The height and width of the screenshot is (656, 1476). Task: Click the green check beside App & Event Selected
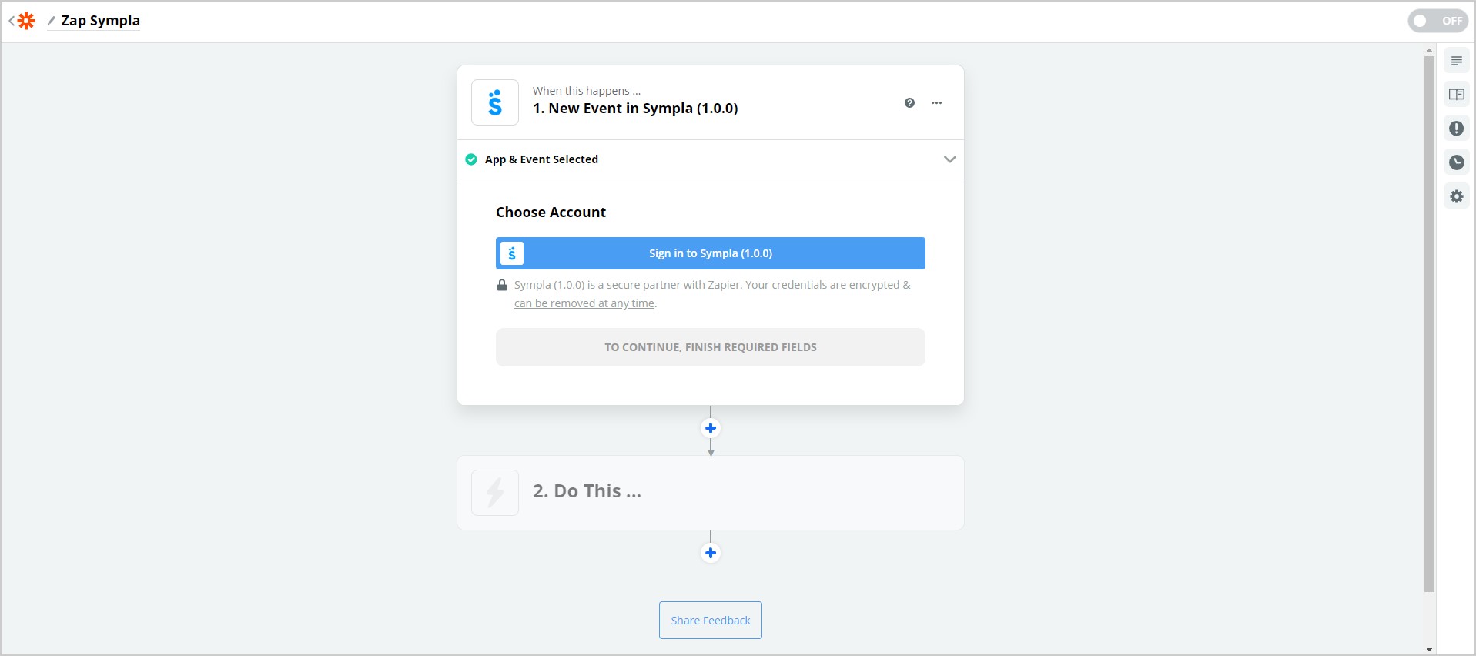pos(471,159)
